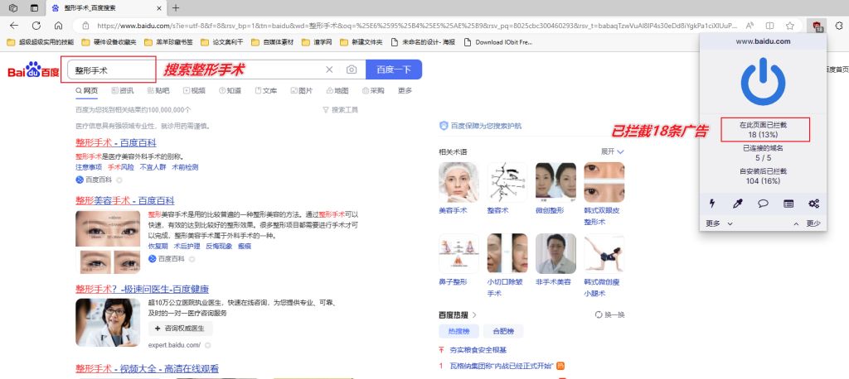Screen dimensions: 849x379
Task: Open the 硬件设备收藏夹 bookmark folder
Action: [109, 41]
